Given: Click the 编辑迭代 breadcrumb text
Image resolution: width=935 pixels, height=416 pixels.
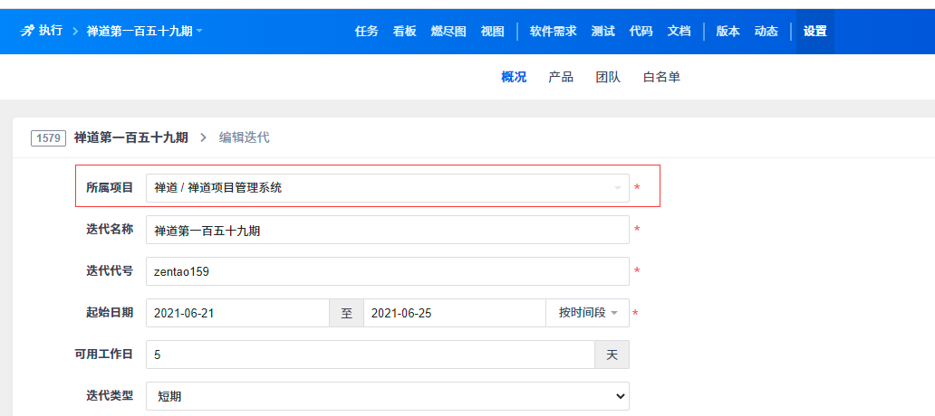Looking at the screenshot, I should click(x=244, y=137).
